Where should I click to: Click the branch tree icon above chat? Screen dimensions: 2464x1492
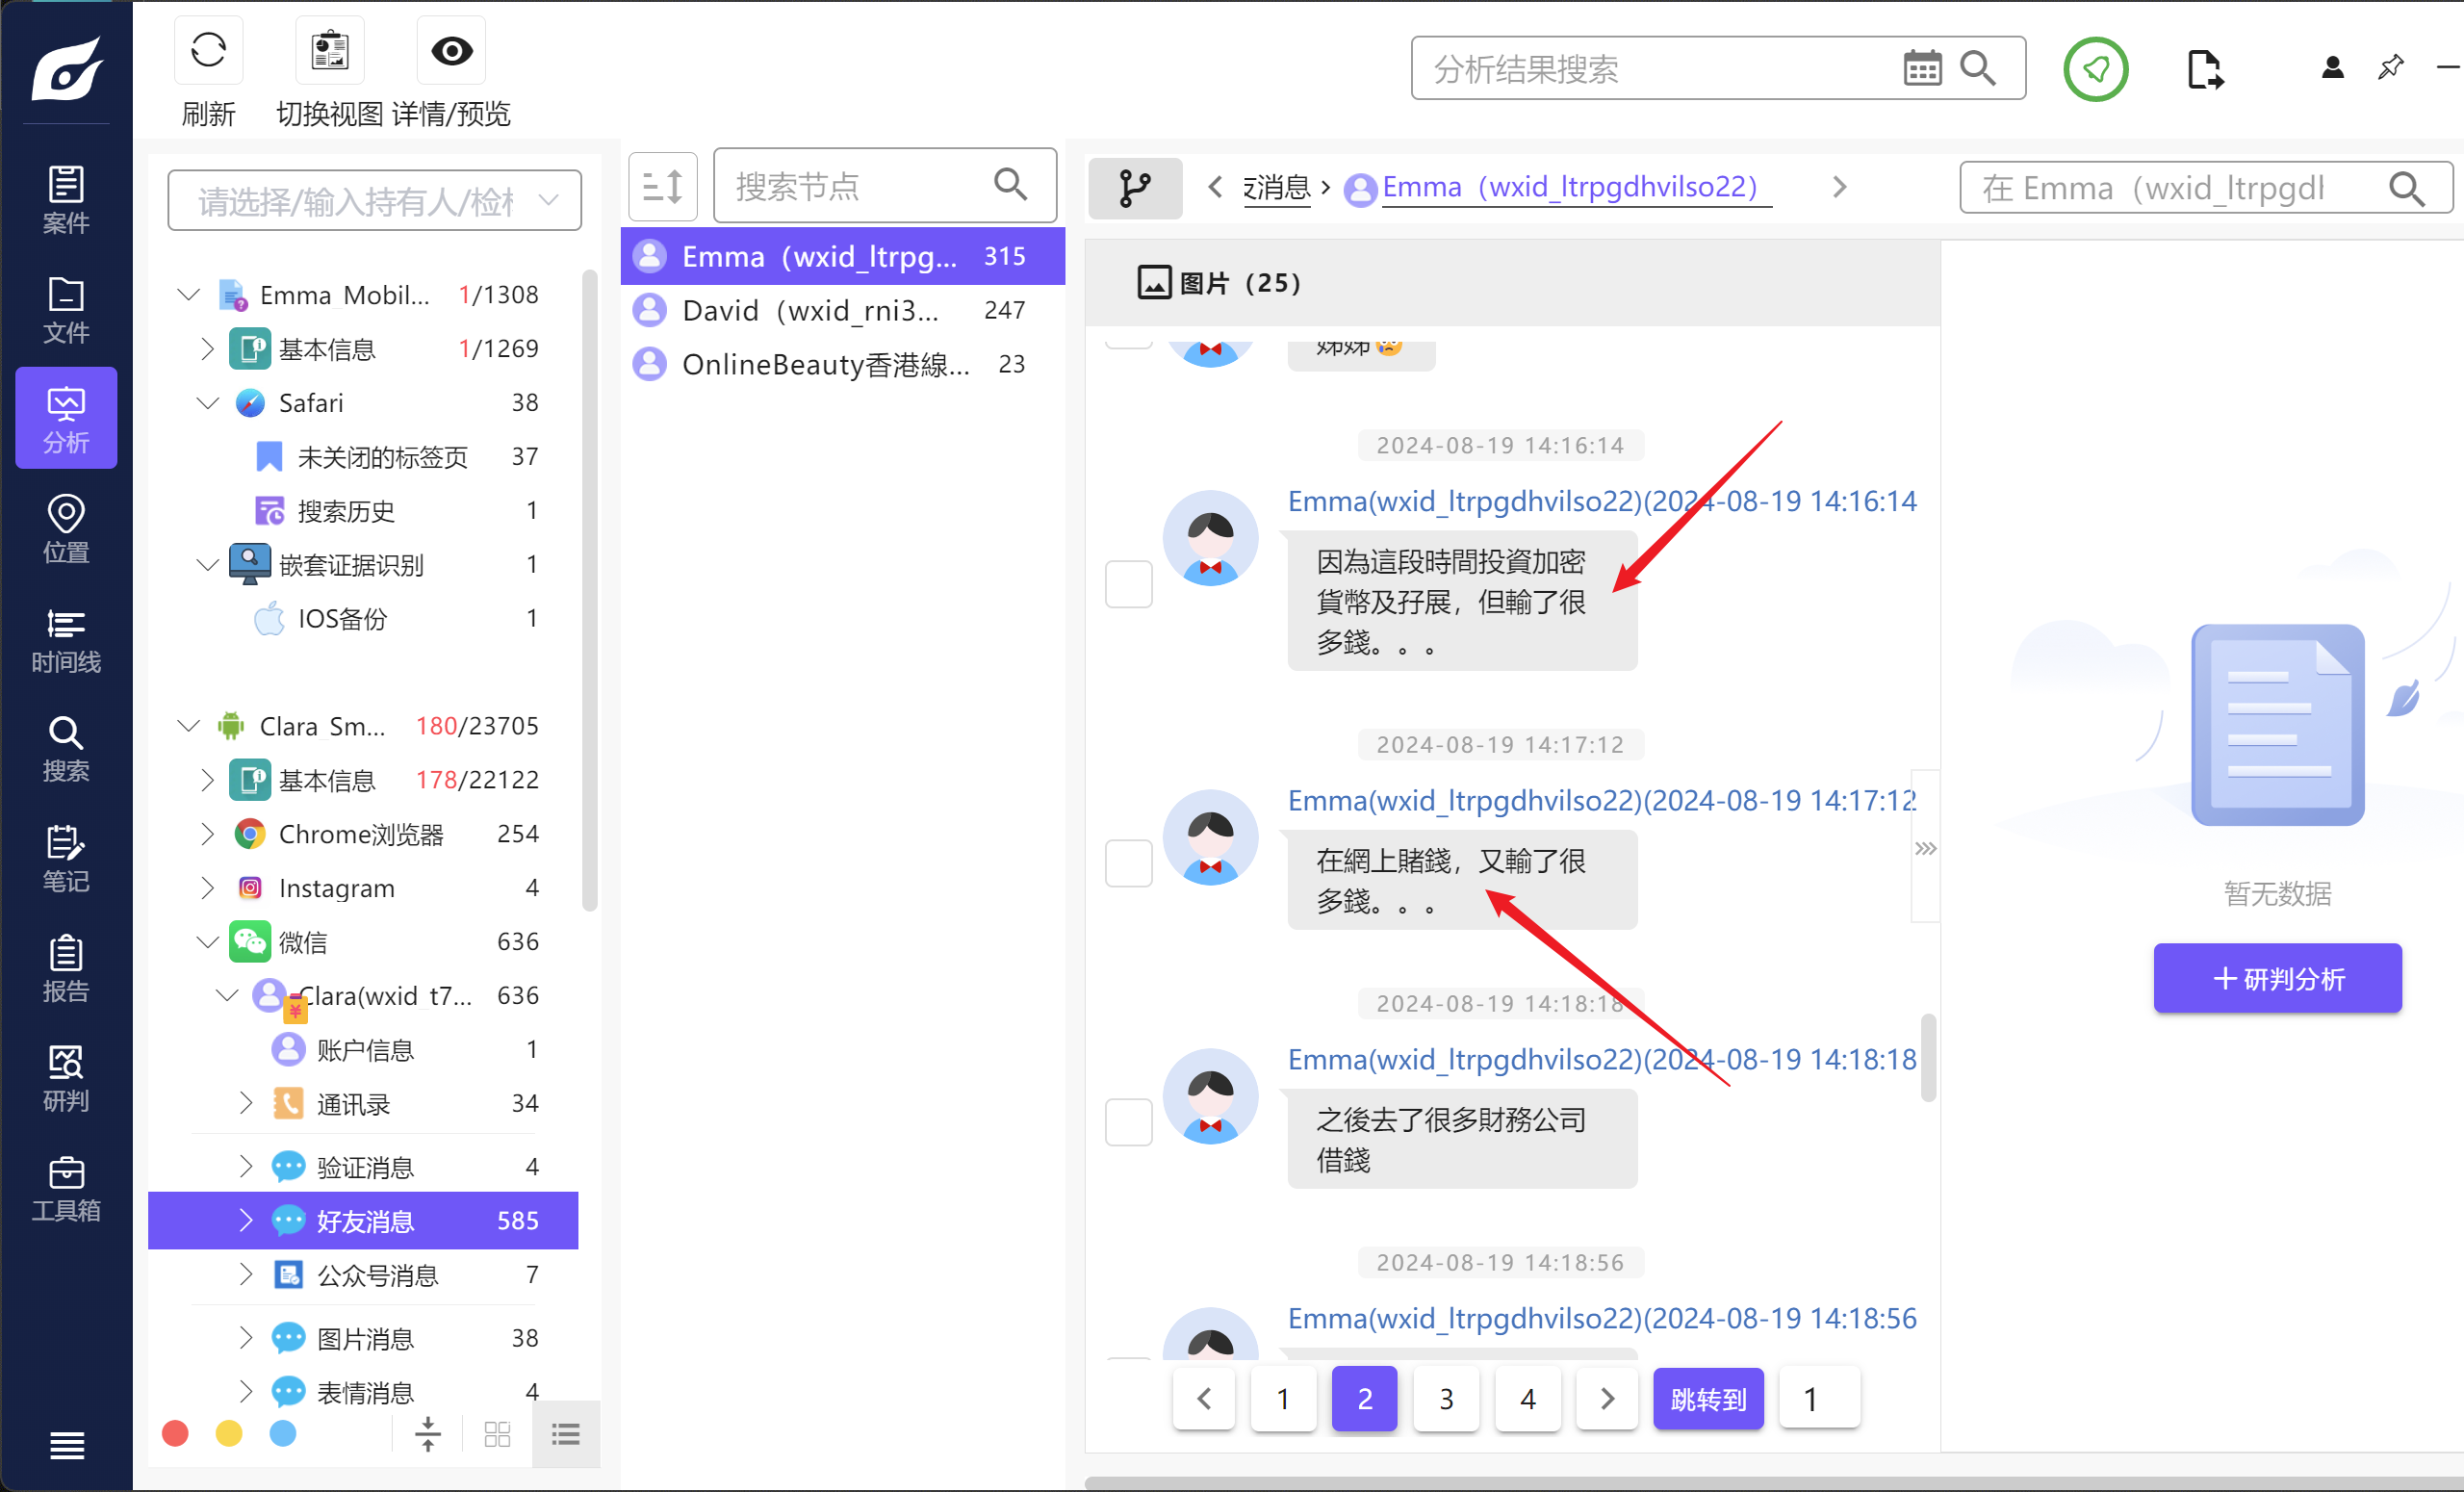coord(1135,187)
